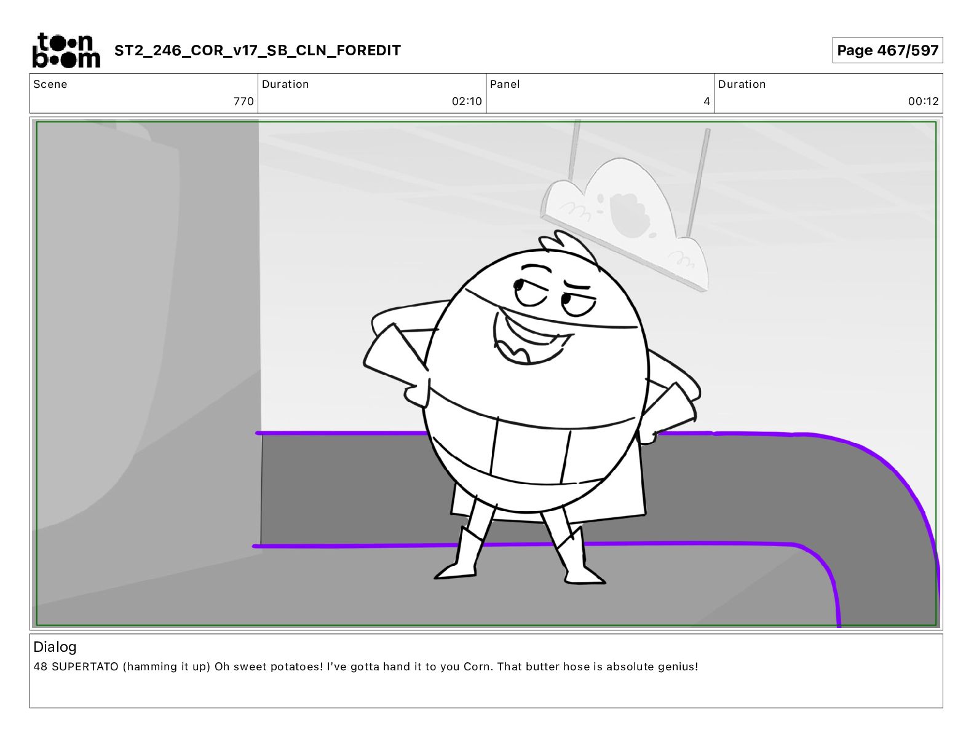Select the title ST2_246_COR_v17_SB_CLN_FOREDIT
Viewport: 974px width, 752px height.
(x=258, y=50)
